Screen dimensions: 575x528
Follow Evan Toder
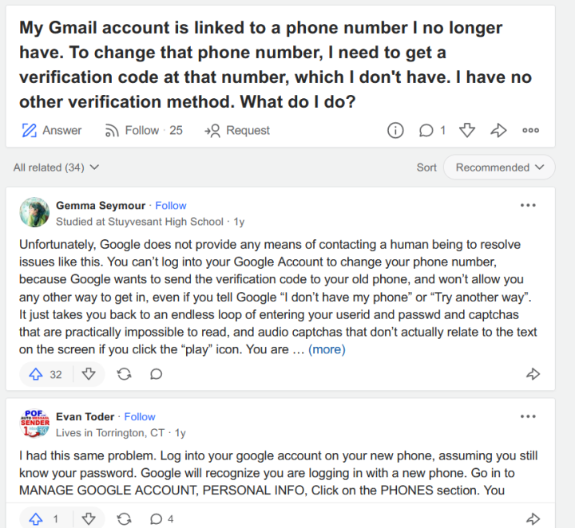140,416
